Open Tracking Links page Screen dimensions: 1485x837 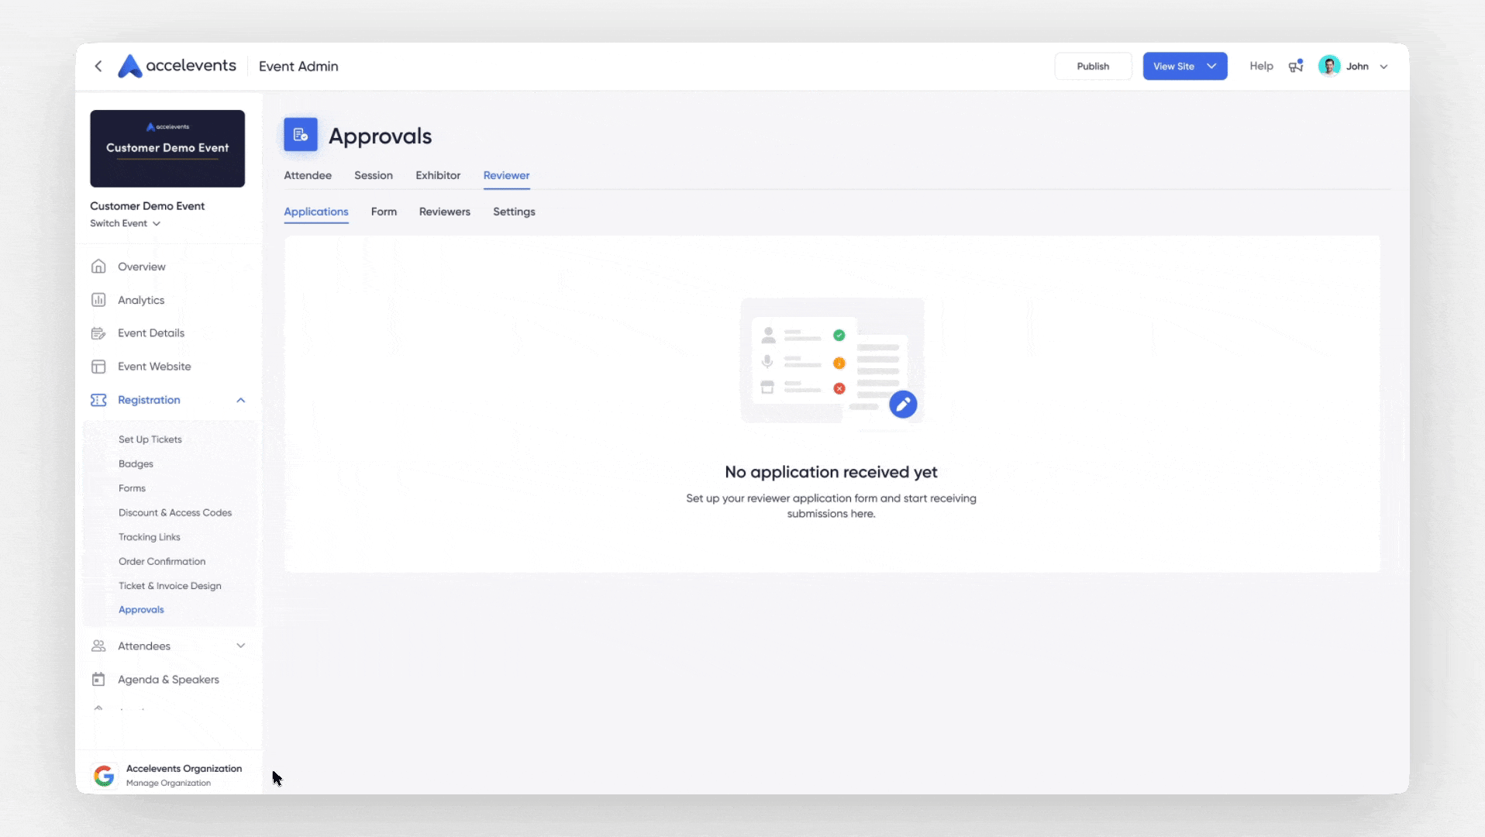tap(150, 537)
